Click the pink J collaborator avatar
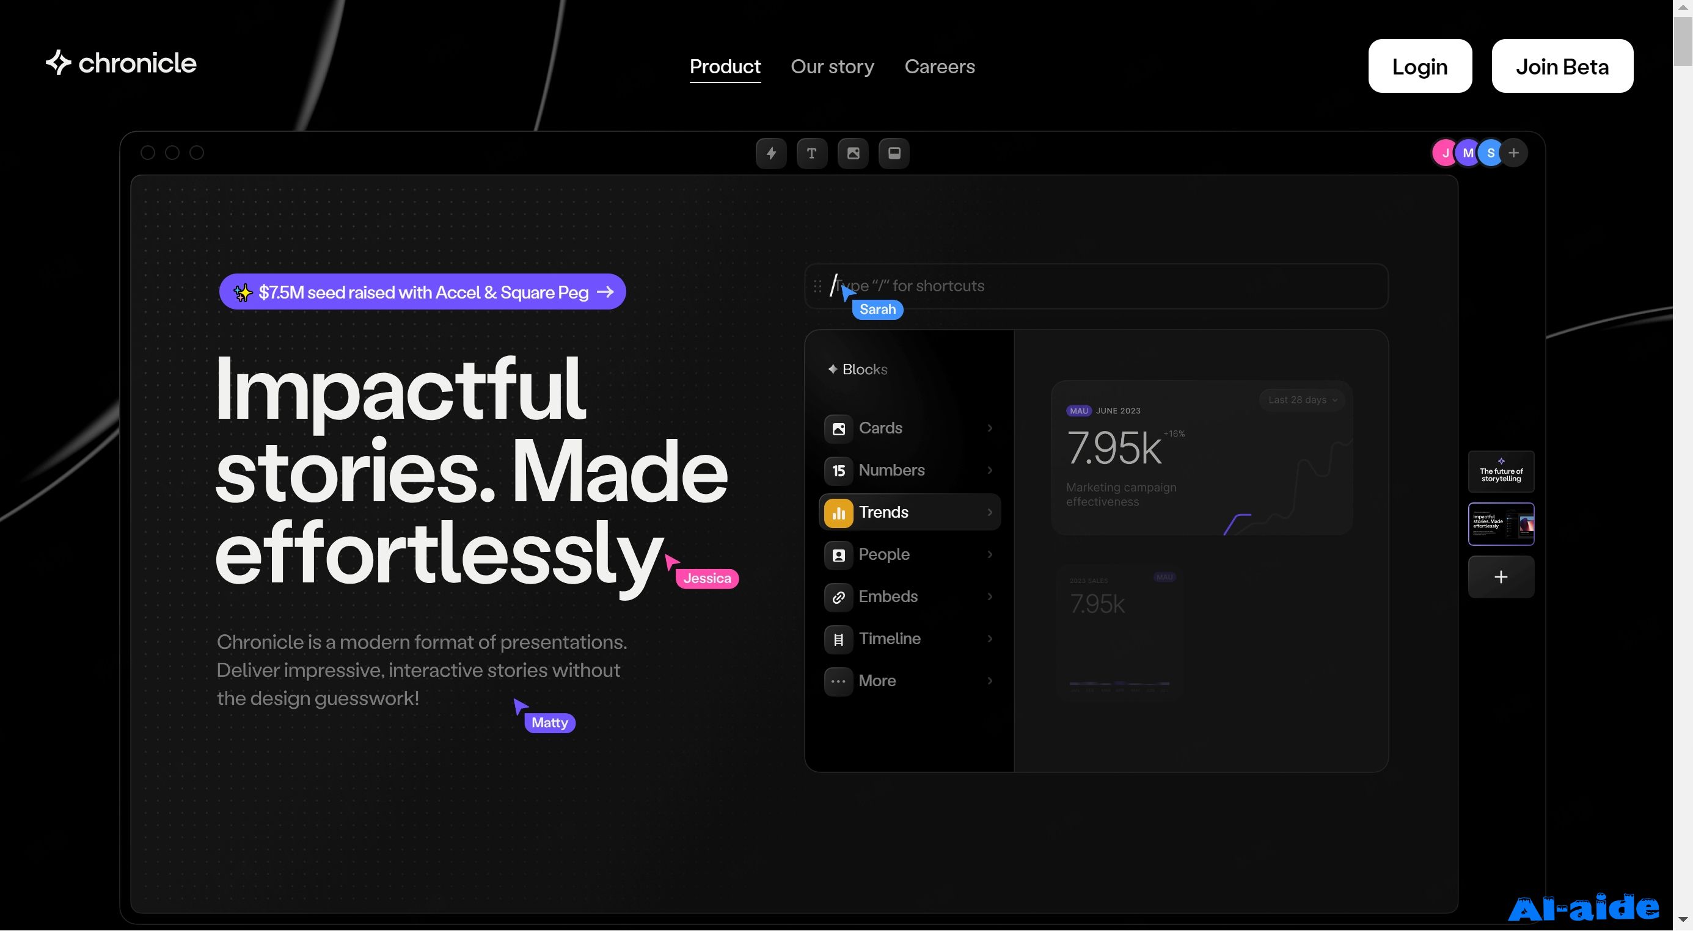Viewport: 1693px width, 931px height. [x=1444, y=154]
